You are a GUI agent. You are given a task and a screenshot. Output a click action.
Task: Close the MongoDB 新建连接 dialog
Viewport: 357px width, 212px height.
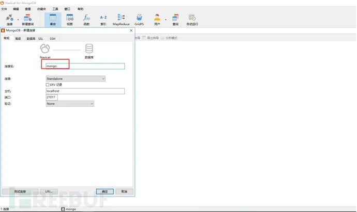click(131, 30)
